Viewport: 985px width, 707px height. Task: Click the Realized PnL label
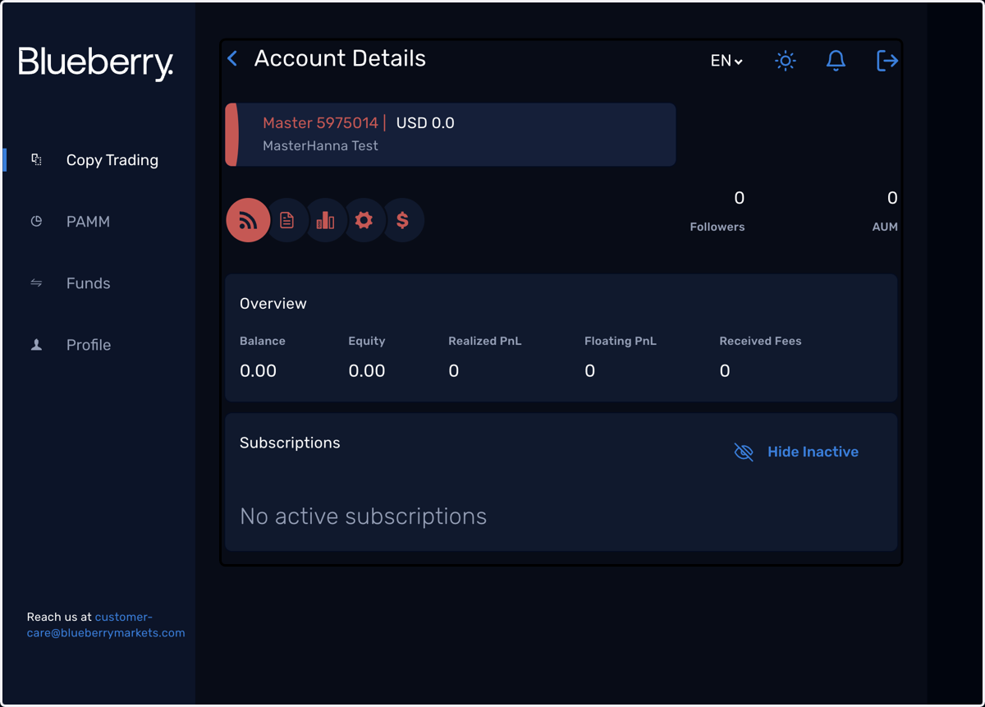point(485,341)
